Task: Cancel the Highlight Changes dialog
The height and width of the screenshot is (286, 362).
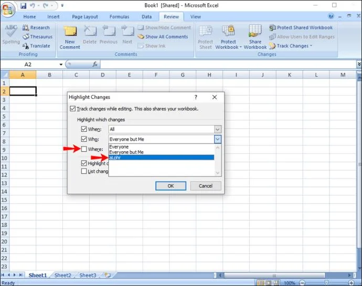Action: click(x=206, y=186)
